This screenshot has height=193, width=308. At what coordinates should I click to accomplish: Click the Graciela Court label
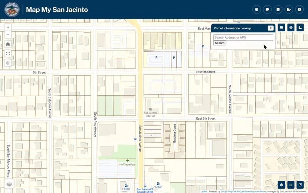(175, 134)
